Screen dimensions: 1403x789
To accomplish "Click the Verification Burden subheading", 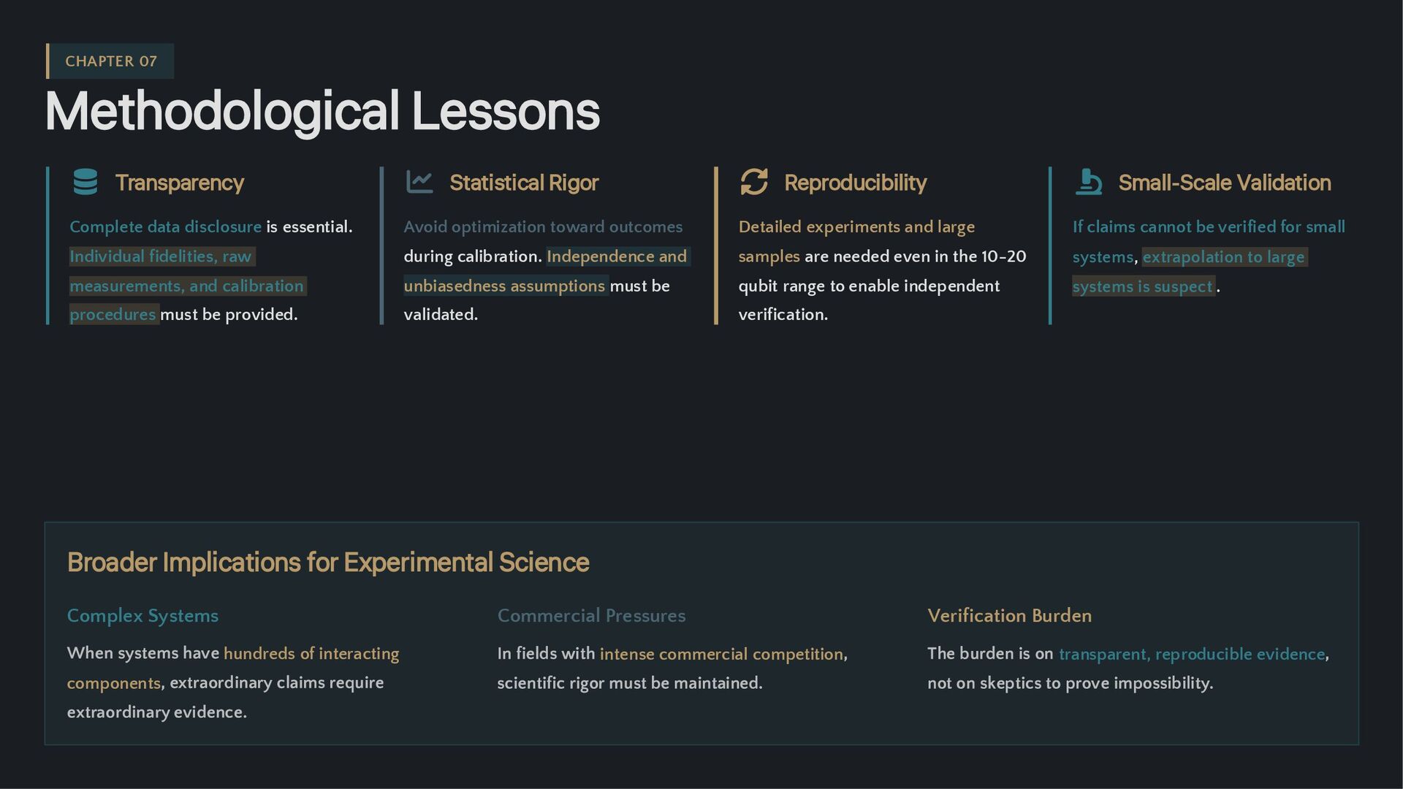I will (x=1009, y=616).
